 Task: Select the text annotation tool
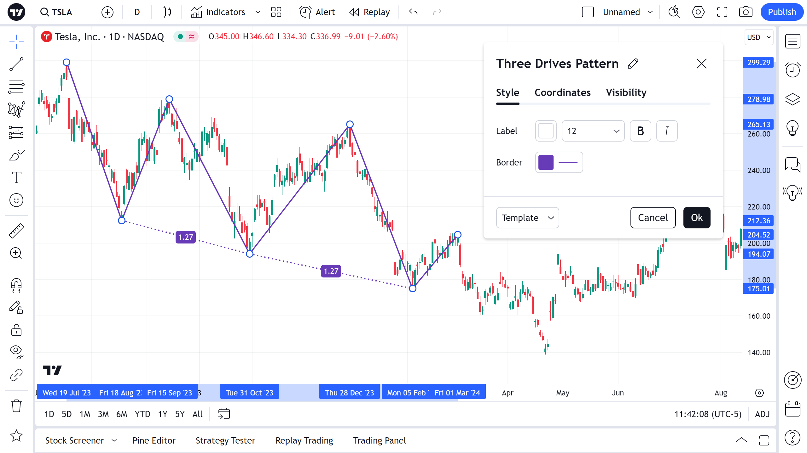point(16,177)
